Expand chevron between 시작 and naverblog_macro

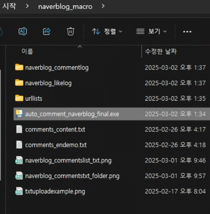pos(27,6)
